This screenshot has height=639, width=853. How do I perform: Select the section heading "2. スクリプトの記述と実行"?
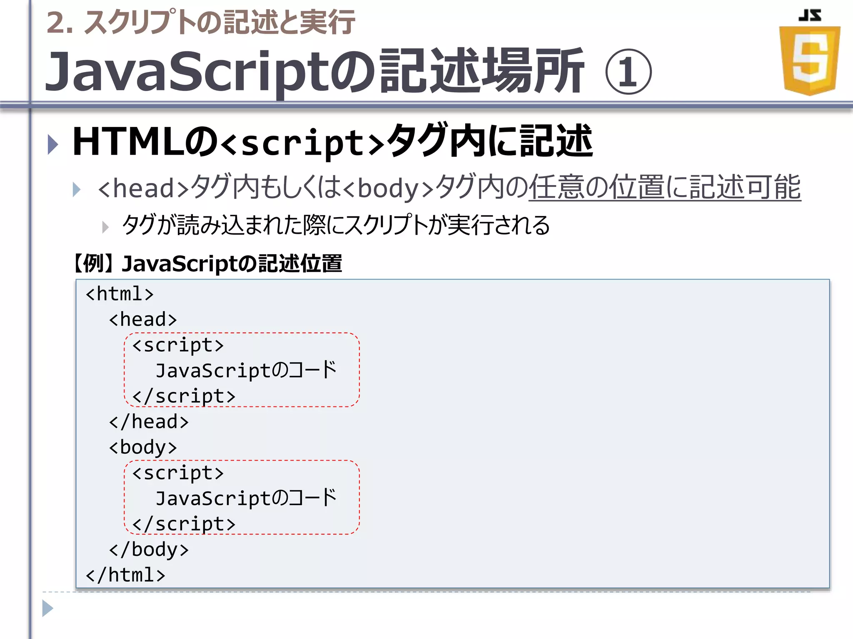[200, 22]
